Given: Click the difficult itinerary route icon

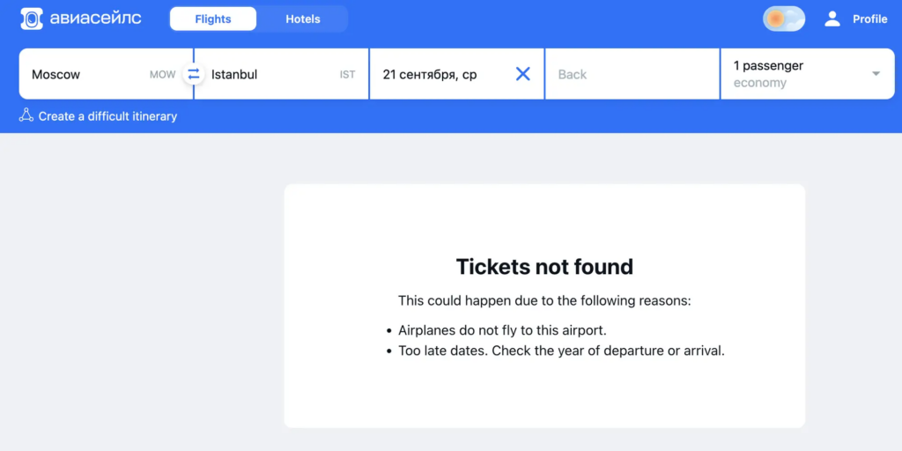Looking at the screenshot, I should click(26, 115).
